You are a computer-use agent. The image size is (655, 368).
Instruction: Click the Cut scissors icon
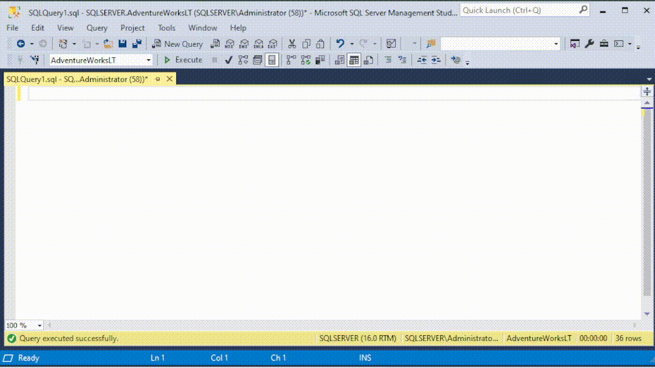291,44
